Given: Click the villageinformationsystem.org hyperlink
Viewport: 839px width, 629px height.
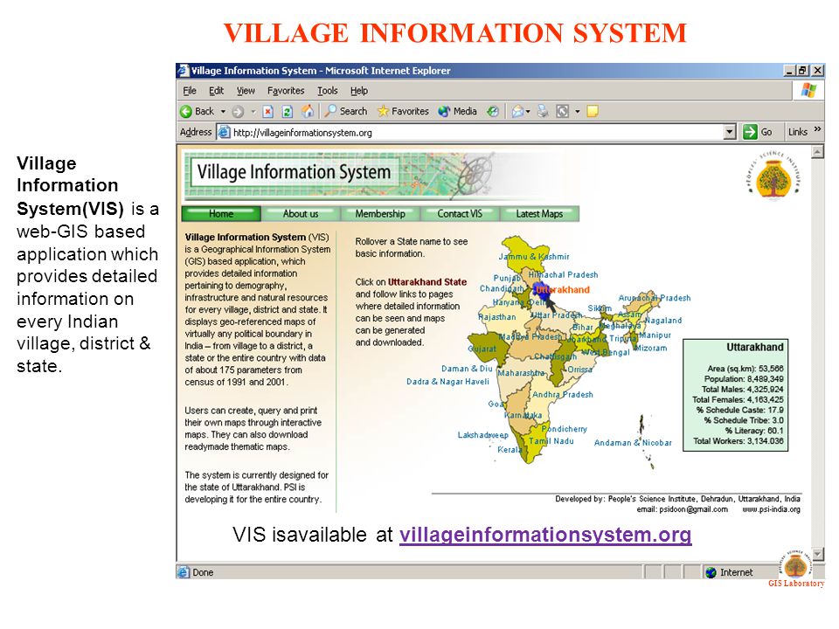Looking at the screenshot, I should [545, 535].
